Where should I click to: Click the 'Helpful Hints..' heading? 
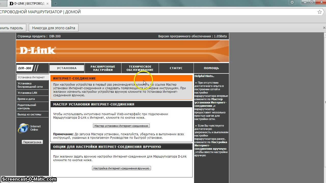click(x=204, y=76)
